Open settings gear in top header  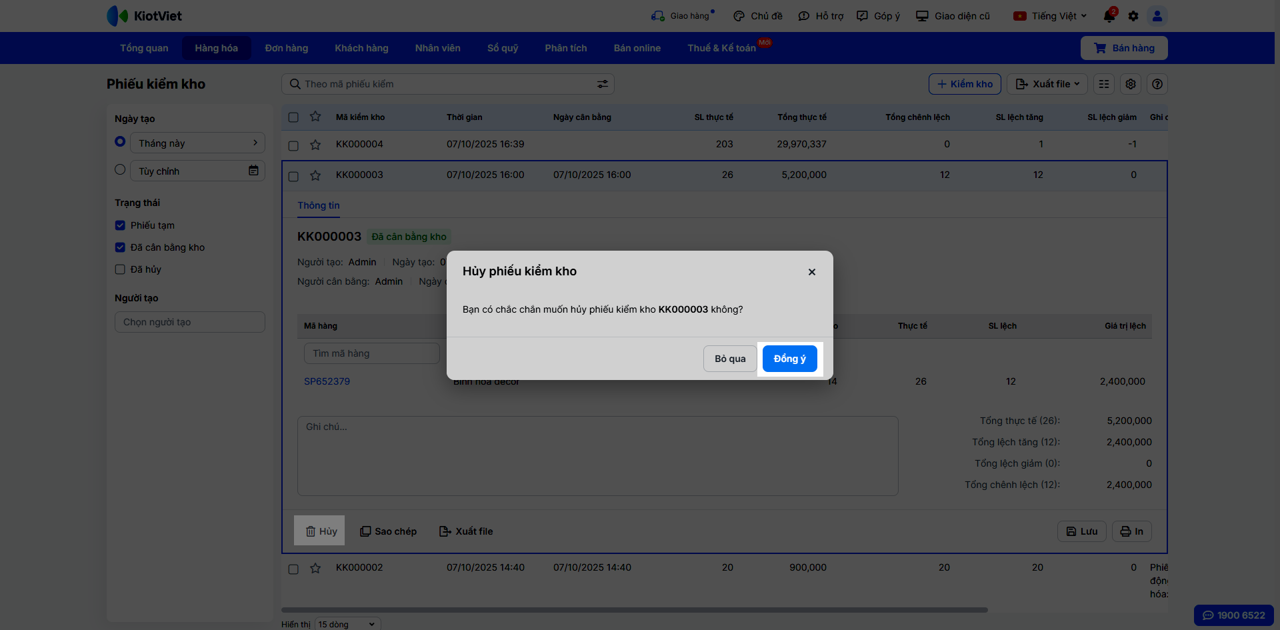[1133, 16]
